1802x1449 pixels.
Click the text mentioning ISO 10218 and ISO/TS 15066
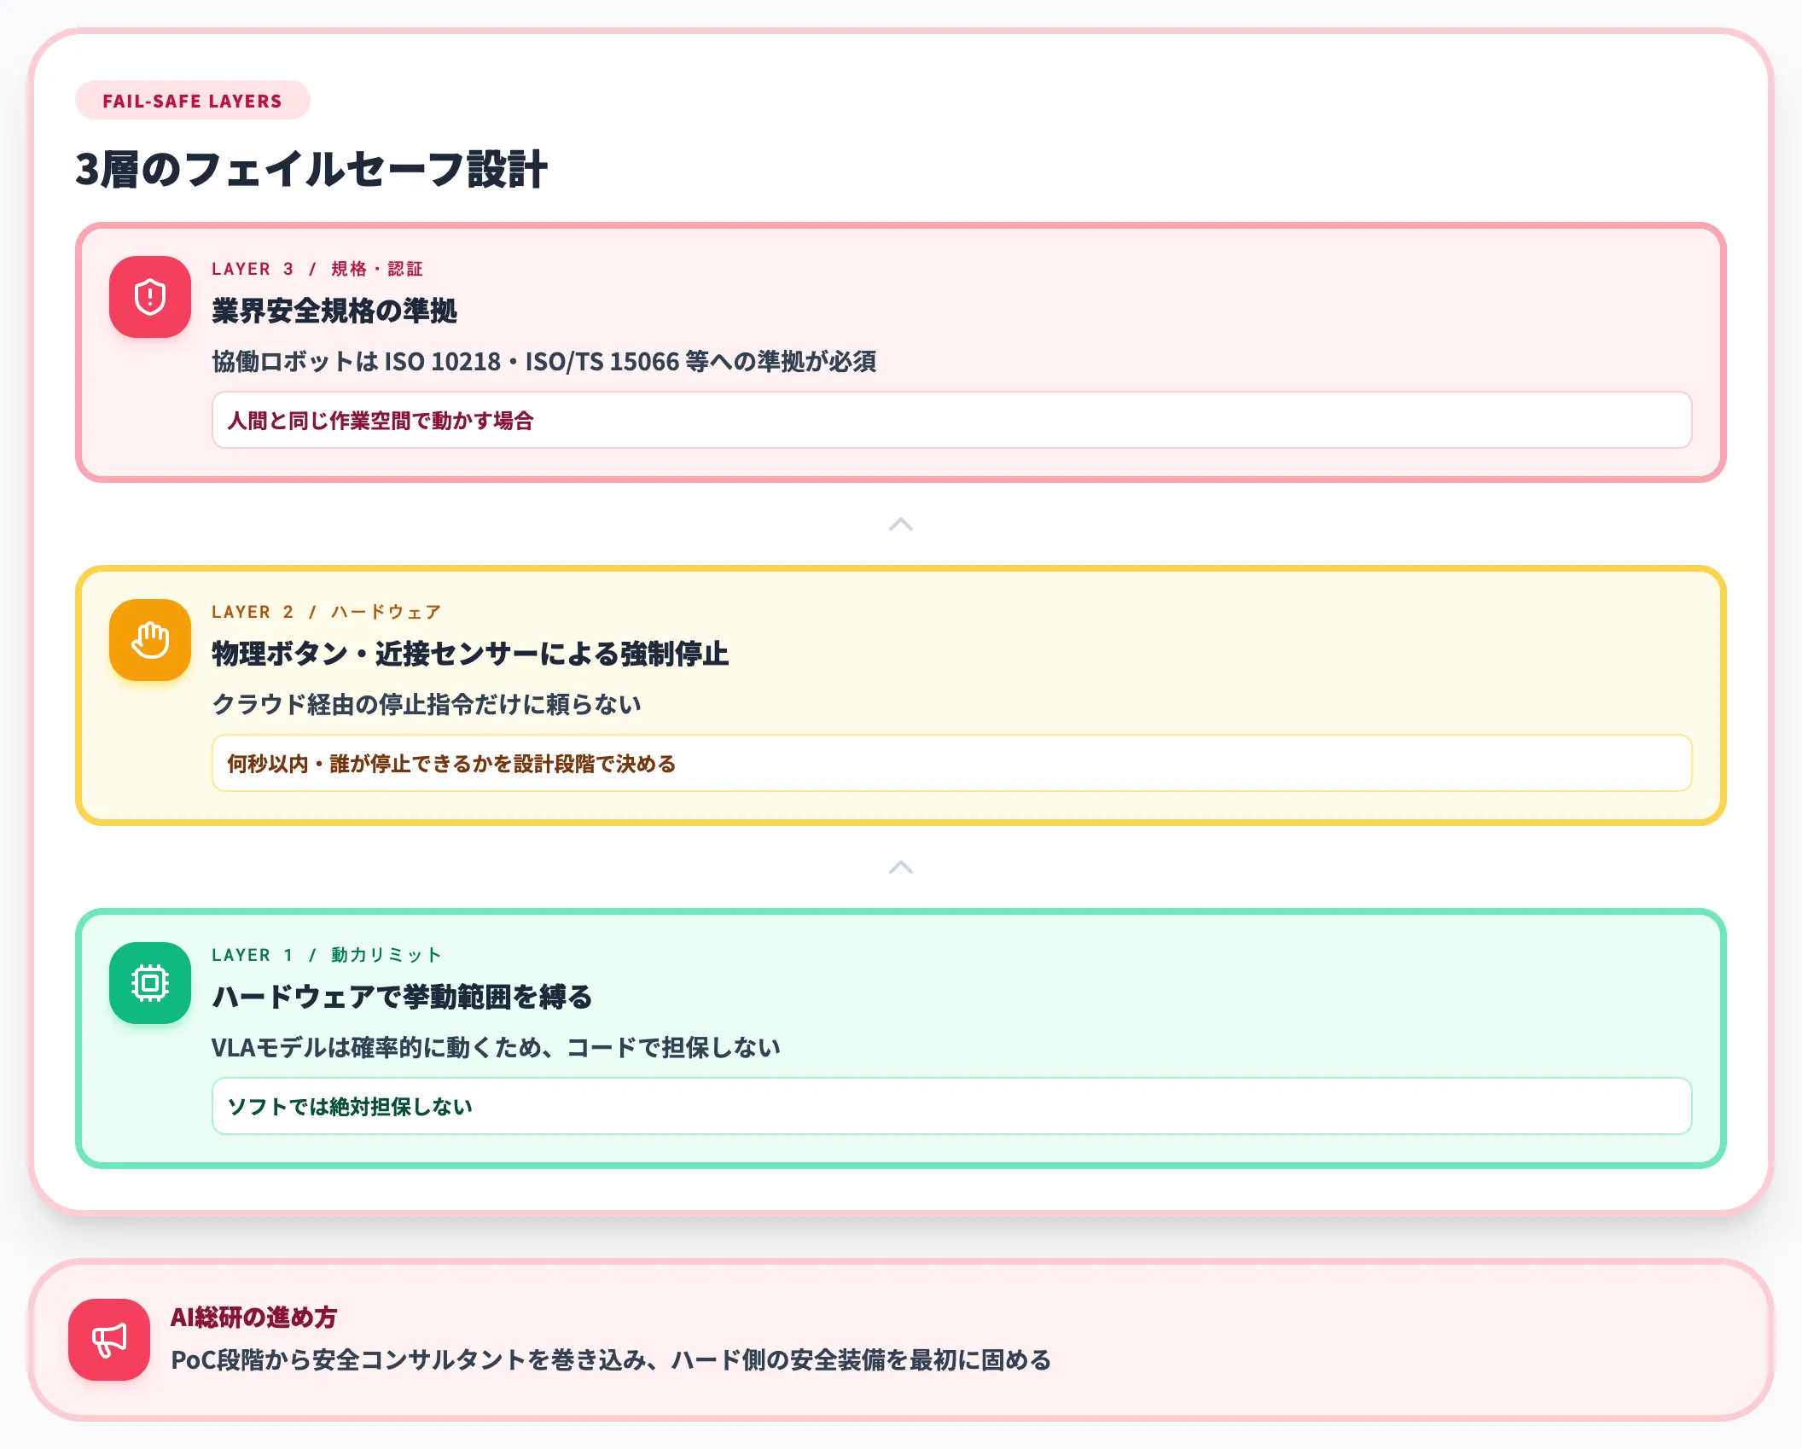[x=544, y=361]
